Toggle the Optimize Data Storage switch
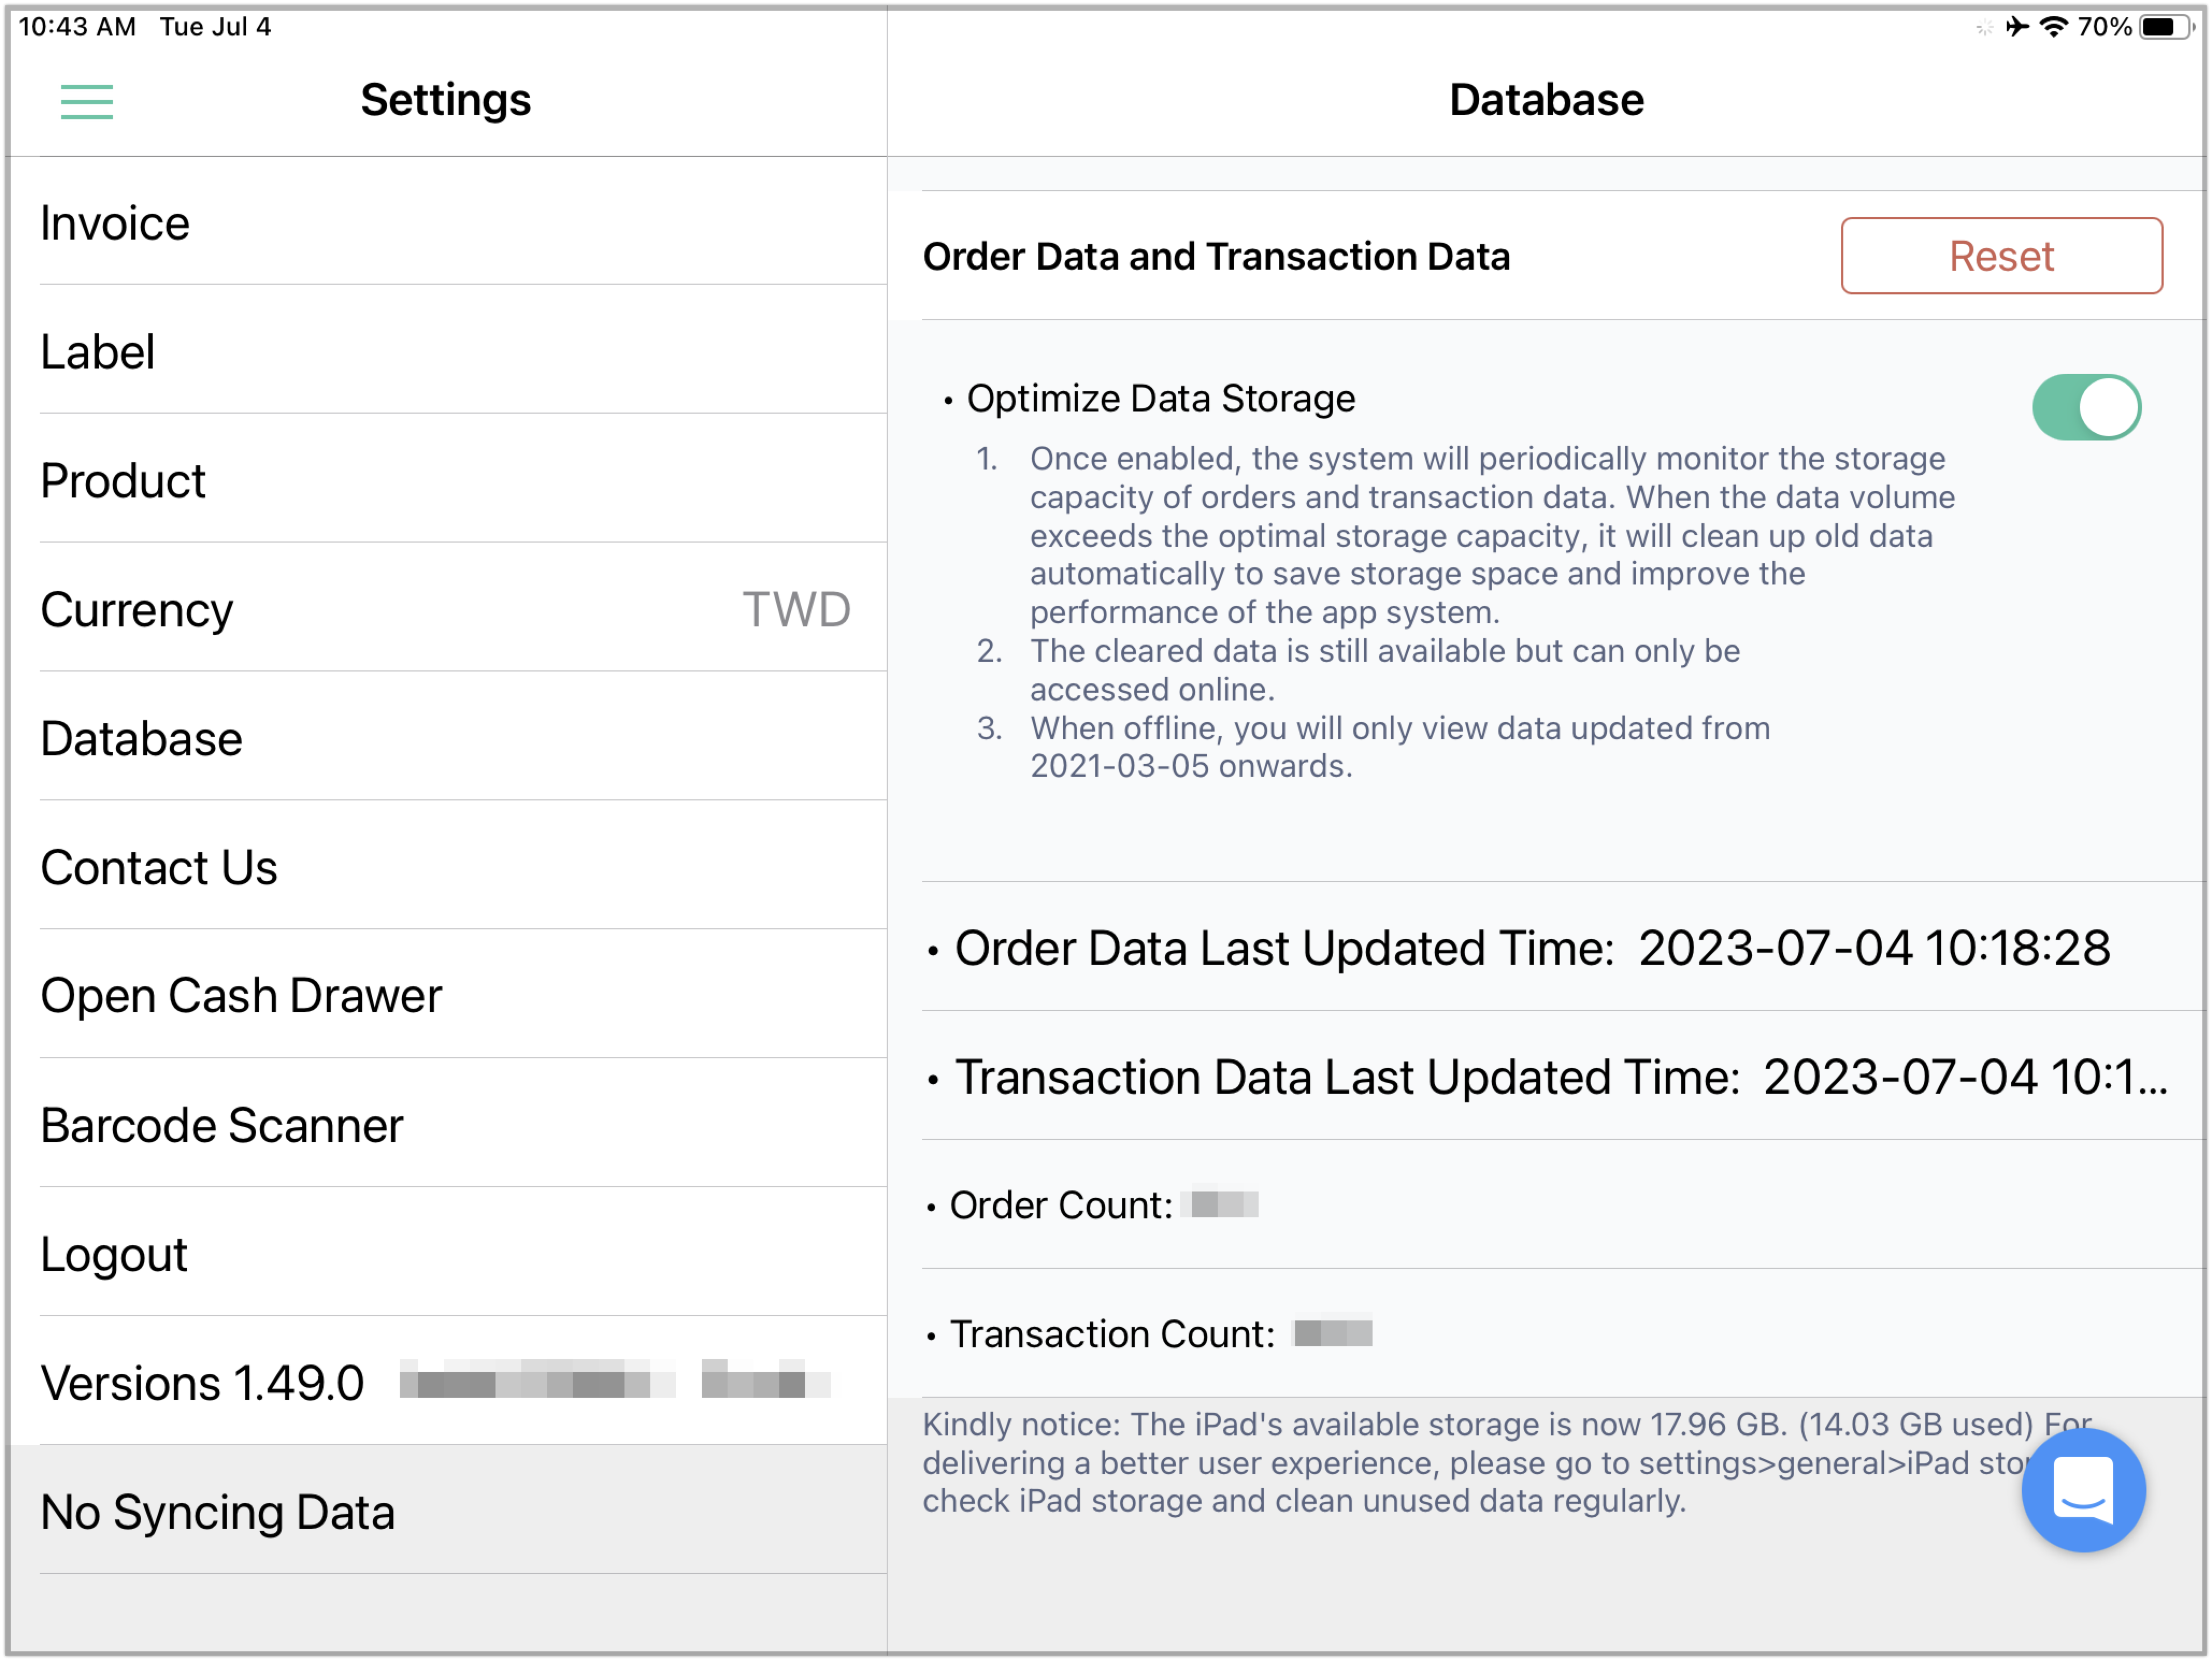The height and width of the screenshot is (1661, 2212). click(x=2086, y=408)
